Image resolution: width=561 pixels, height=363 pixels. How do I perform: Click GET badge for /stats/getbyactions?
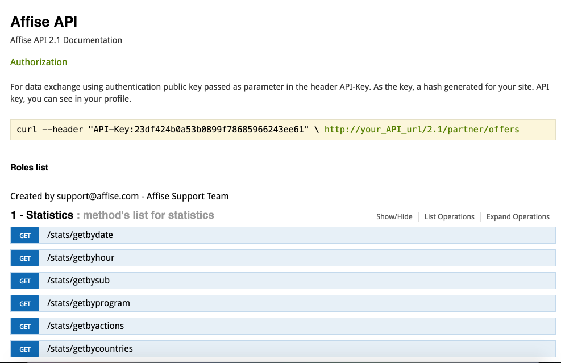click(x=24, y=326)
